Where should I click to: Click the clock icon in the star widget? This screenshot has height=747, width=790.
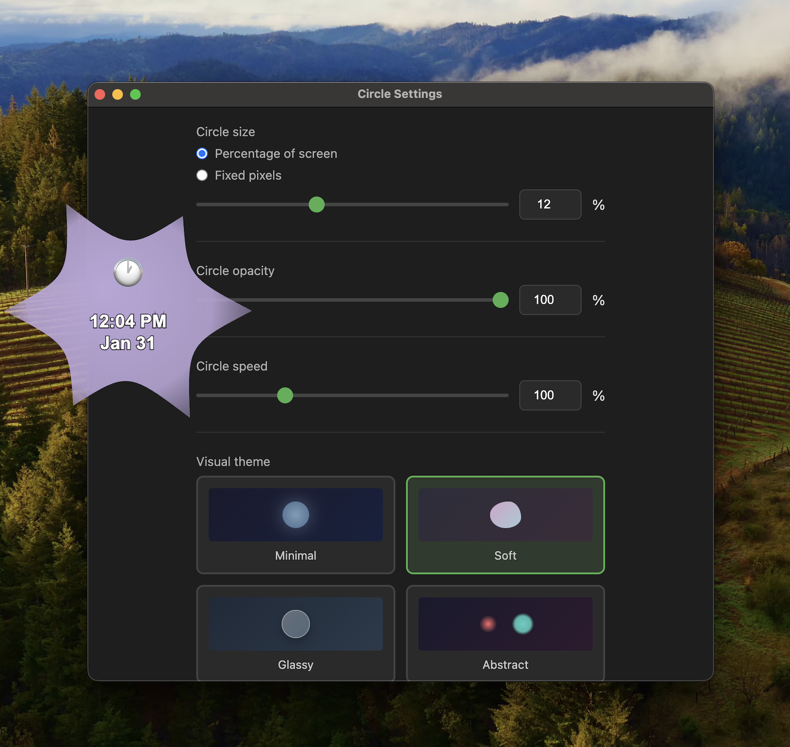pyautogui.click(x=128, y=273)
